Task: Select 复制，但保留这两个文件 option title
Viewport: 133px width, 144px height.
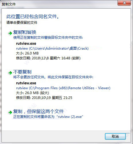Action: coord(38,112)
